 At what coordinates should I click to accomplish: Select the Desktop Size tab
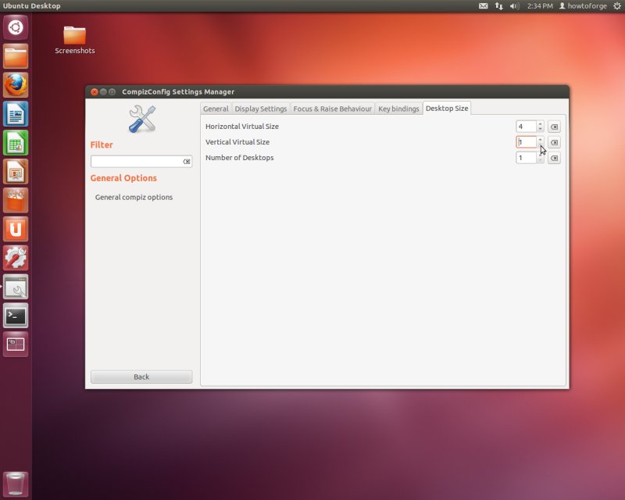click(x=447, y=109)
